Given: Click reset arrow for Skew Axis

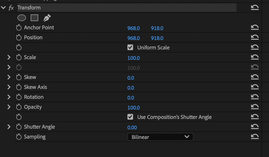Looking at the screenshot, I should (254, 87).
